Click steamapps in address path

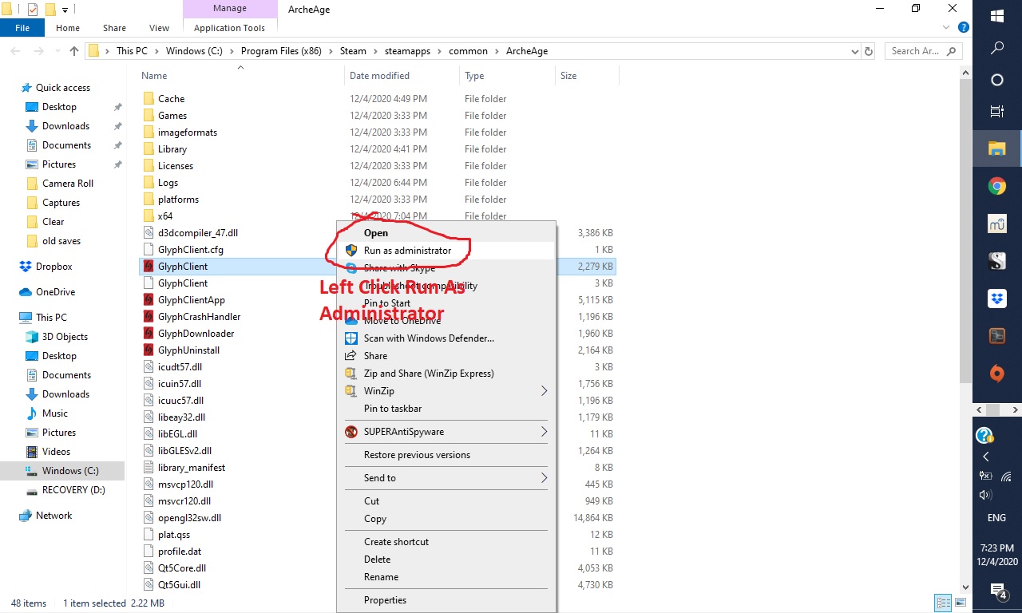click(407, 51)
